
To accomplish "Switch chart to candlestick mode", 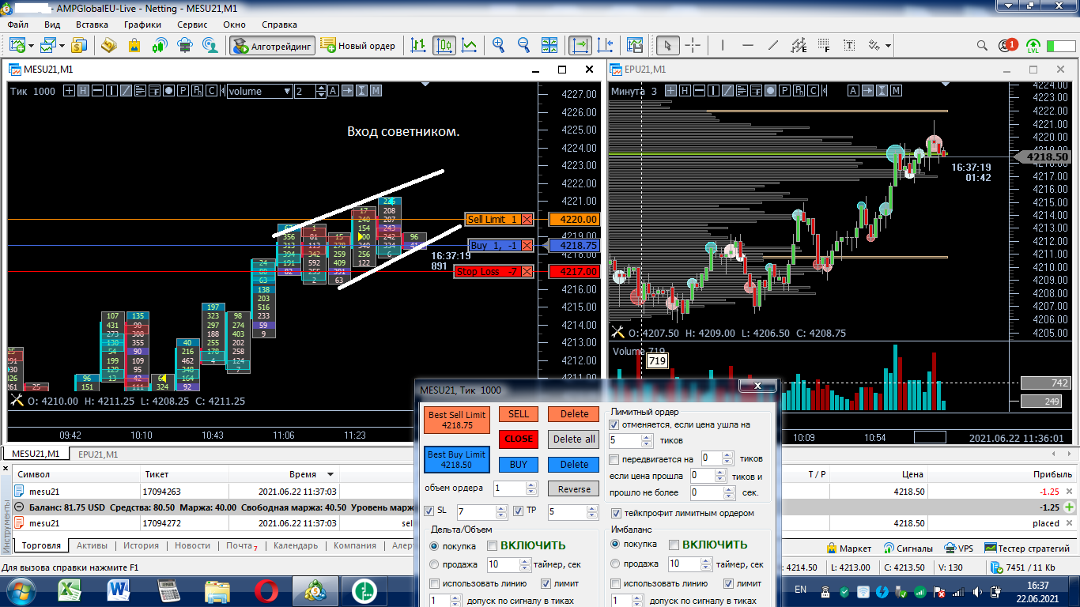I will tap(444, 45).
